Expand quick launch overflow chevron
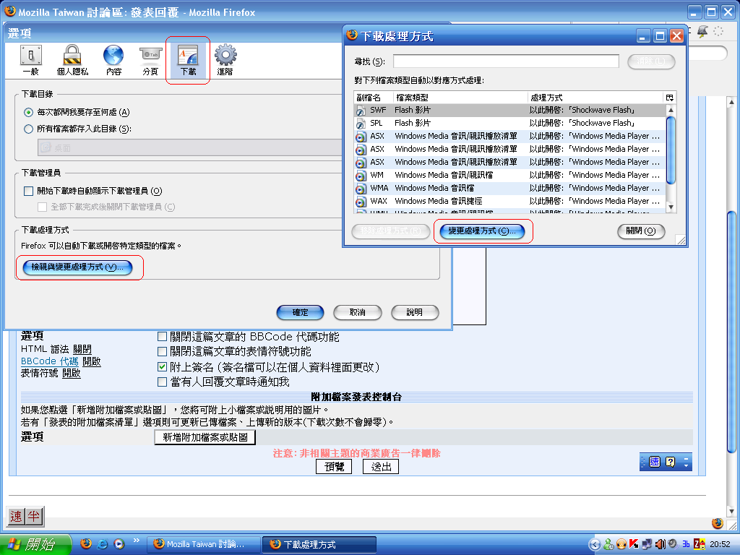The width and height of the screenshot is (740, 555). [137, 540]
